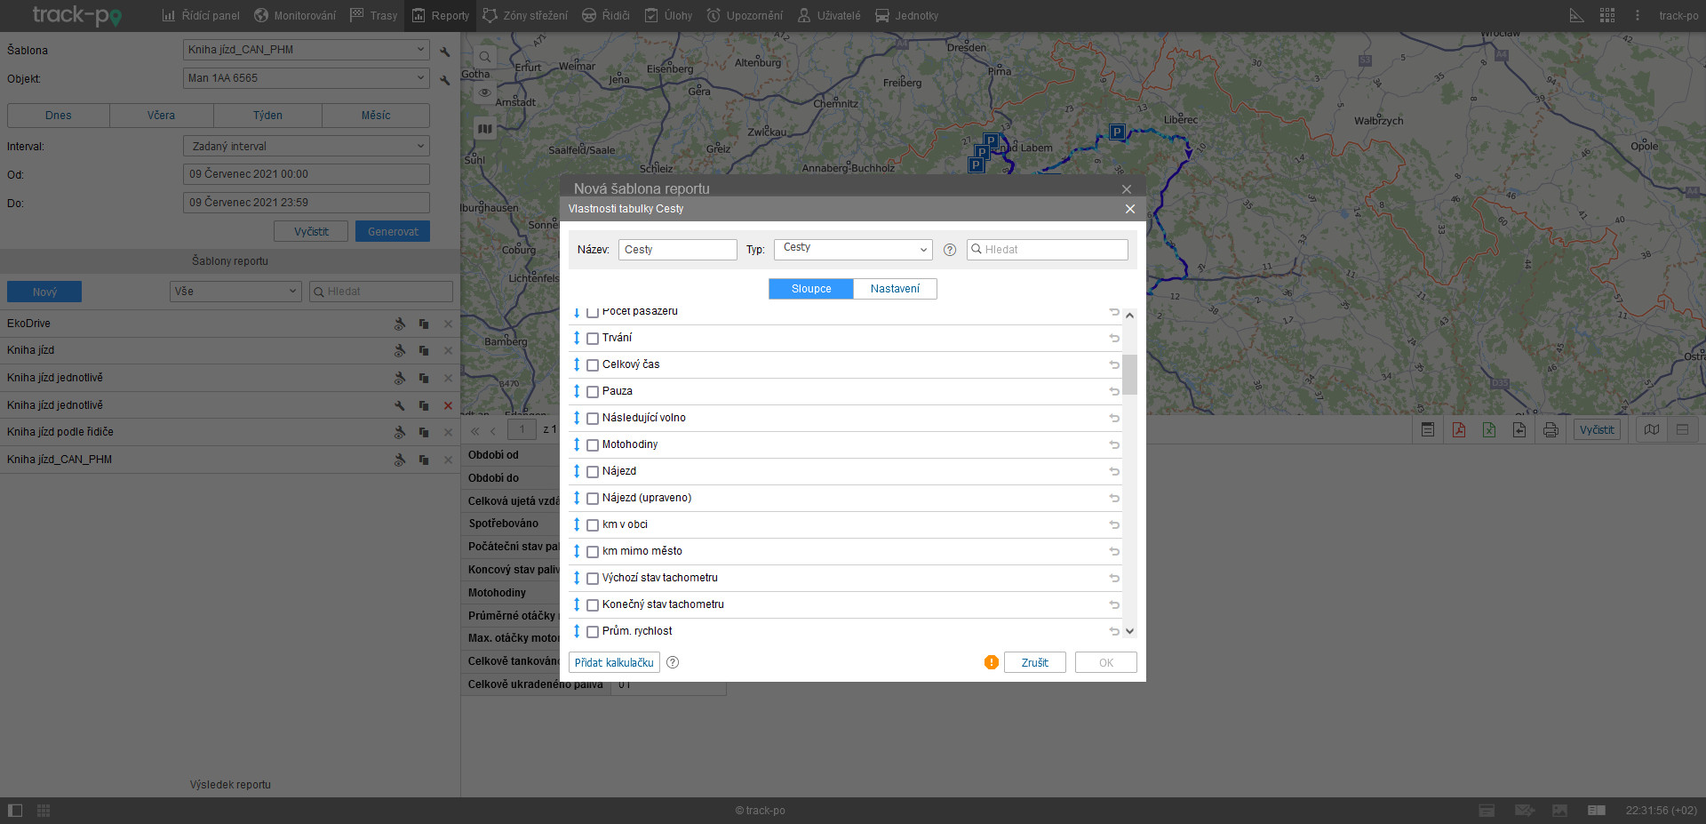Switch to the Nastavení tab
Viewport: 1706px width, 824px height.
pos(894,289)
